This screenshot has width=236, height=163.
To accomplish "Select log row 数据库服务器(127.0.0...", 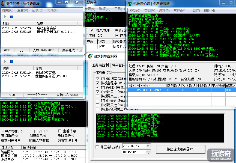I will (x=41, y=76).
